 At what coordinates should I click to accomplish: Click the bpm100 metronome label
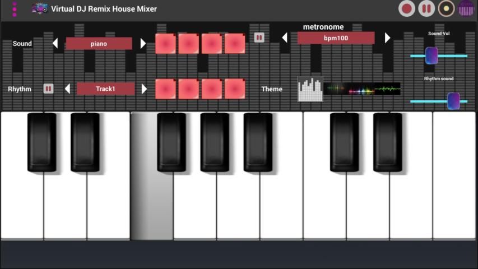(x=336, y=38)
